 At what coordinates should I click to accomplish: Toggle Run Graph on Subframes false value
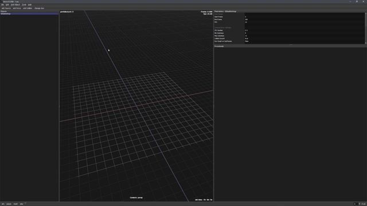click(x=304, y=41)
